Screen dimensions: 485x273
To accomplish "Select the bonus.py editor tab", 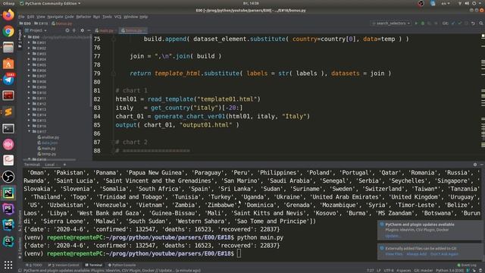I will click(x=133, y=30).
